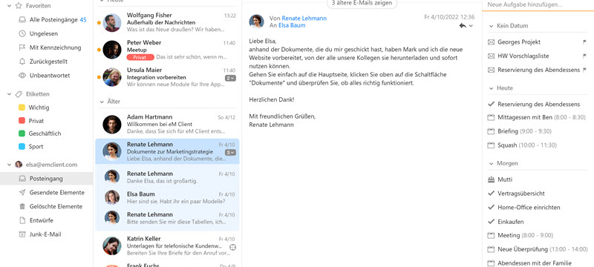Uncheck the Einkaufen task
The height and width of the screenshot is (267, 594).
[492, 221]
